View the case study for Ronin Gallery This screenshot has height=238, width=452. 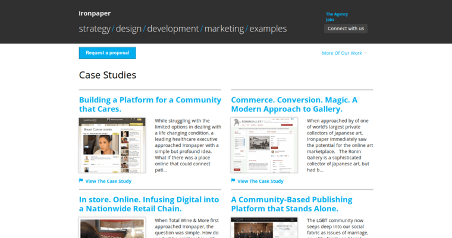click(x=260, y=181)
